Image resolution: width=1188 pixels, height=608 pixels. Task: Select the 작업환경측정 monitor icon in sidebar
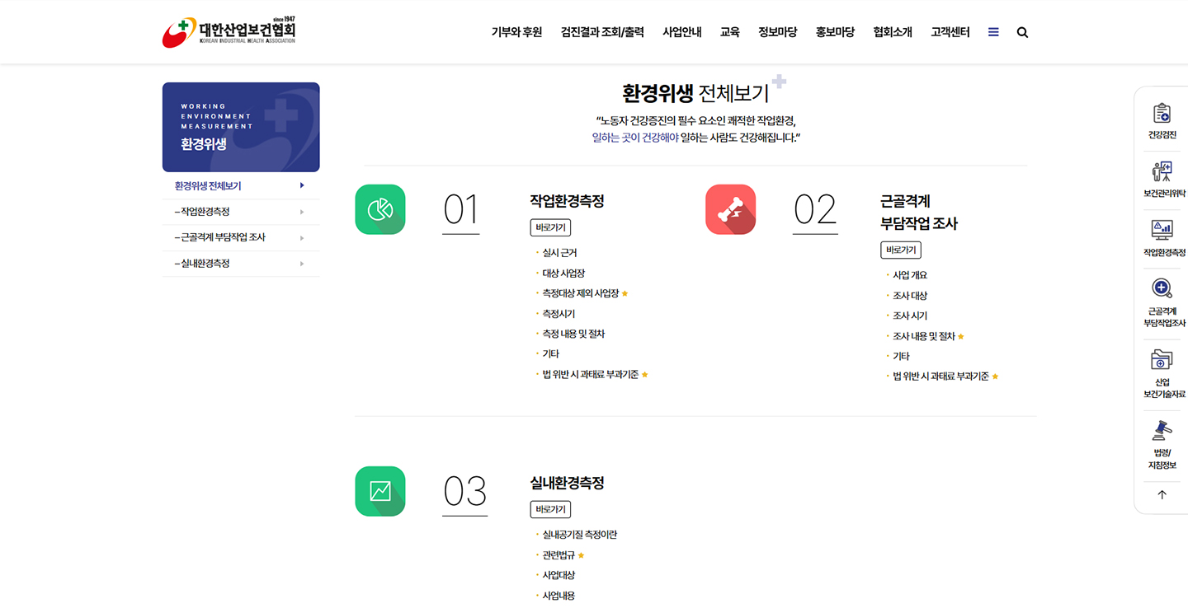pos(1162,230)
